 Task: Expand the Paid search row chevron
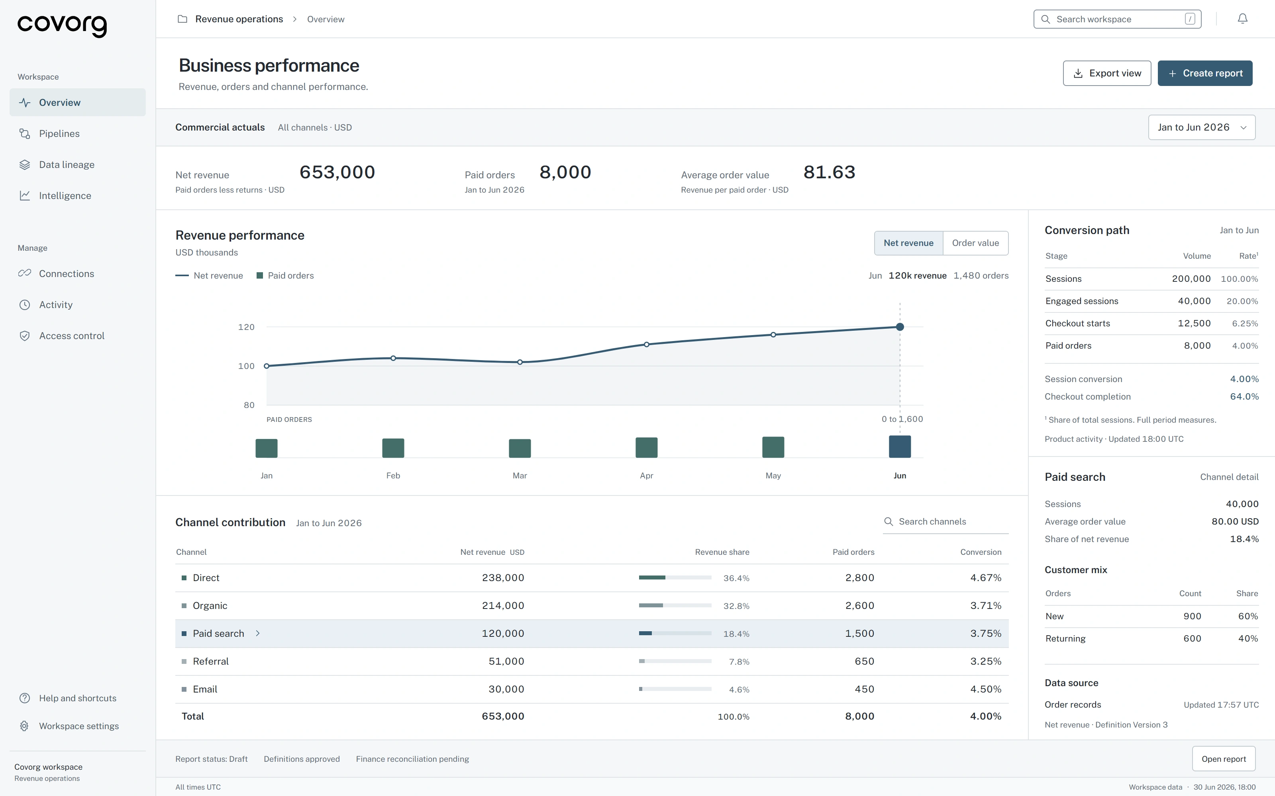[x=258, y=633]
